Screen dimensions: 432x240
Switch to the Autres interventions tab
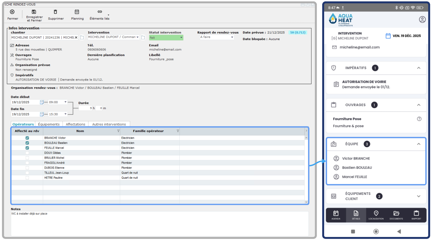[x=109, y=124]
